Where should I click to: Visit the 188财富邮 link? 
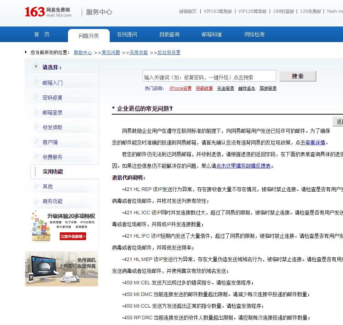(283, 11)
